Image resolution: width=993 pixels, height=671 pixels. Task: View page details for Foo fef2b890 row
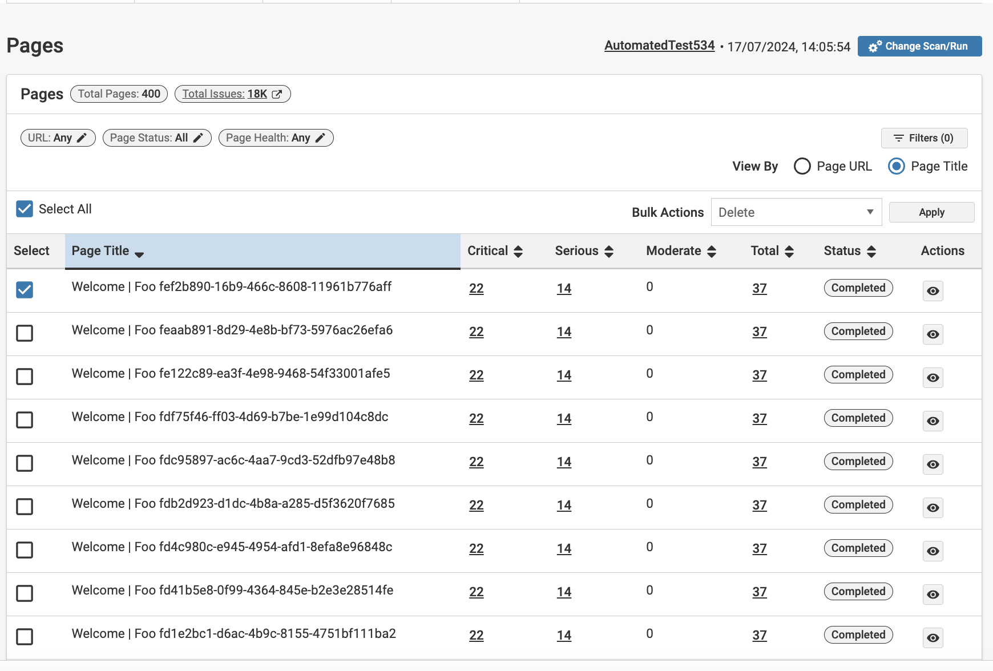click(933, 291)
